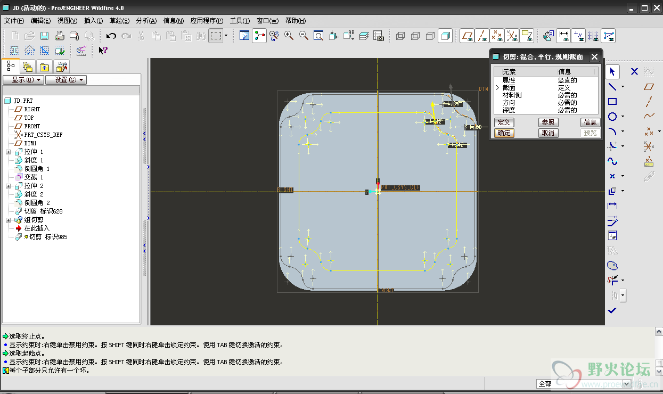Image resolution: width=663 pixels, height=394 pixels.
Task: Click the 定义 button in dialog
Action: pos(504,122)
